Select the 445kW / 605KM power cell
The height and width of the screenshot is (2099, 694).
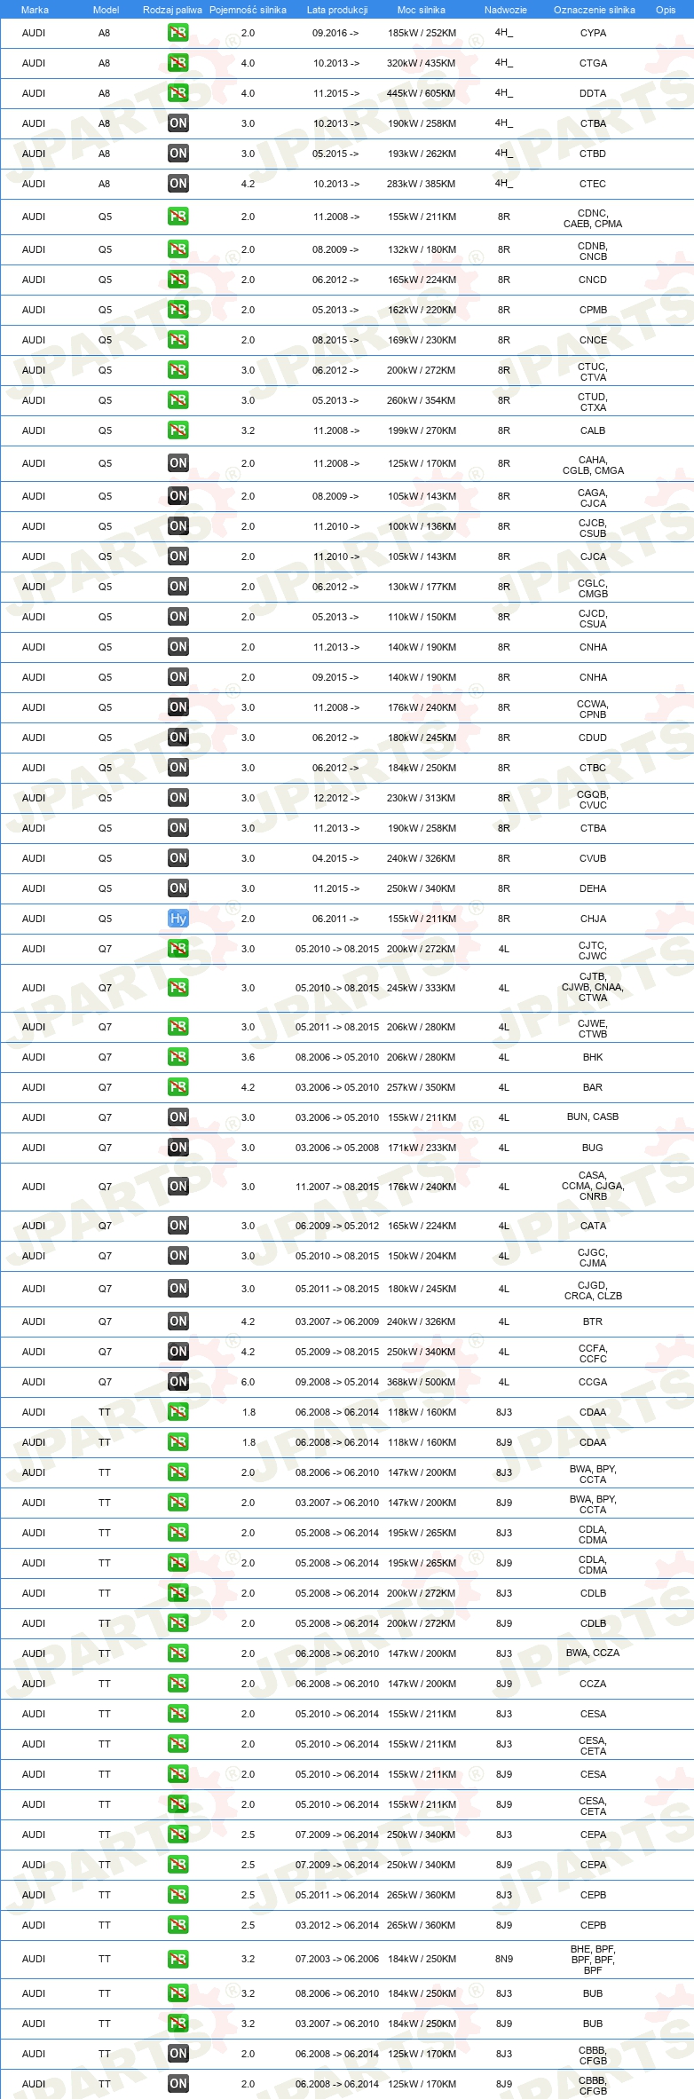click(x=422, y=93)
